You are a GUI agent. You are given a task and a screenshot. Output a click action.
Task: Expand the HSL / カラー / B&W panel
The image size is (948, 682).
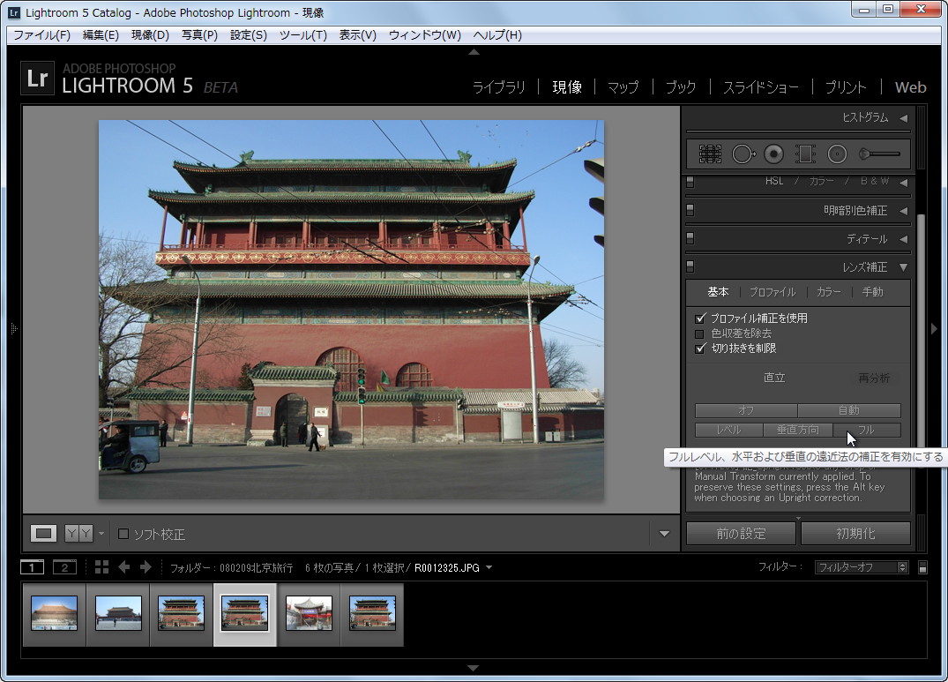(x=903, y=182)
